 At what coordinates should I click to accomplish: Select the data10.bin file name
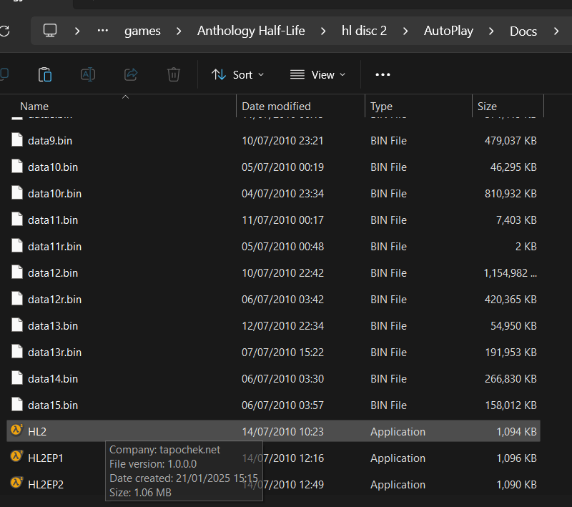point(53,167)
